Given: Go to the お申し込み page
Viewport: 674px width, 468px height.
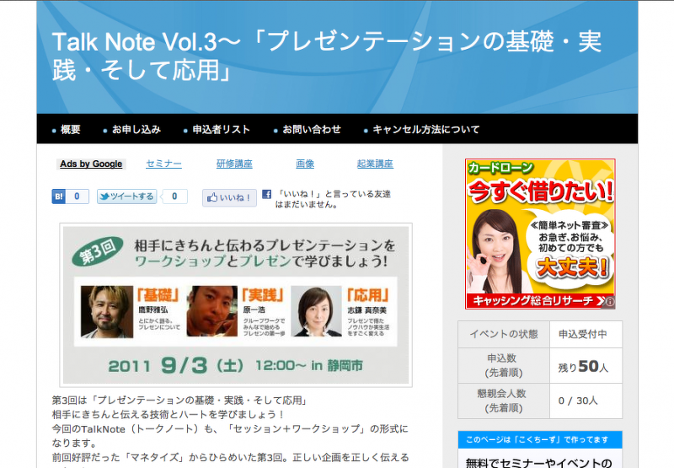Looking at the screenshot, I should point(136,130).
